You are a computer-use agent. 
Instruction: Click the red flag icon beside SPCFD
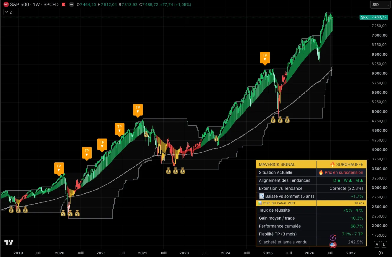(x=63, y=4)
